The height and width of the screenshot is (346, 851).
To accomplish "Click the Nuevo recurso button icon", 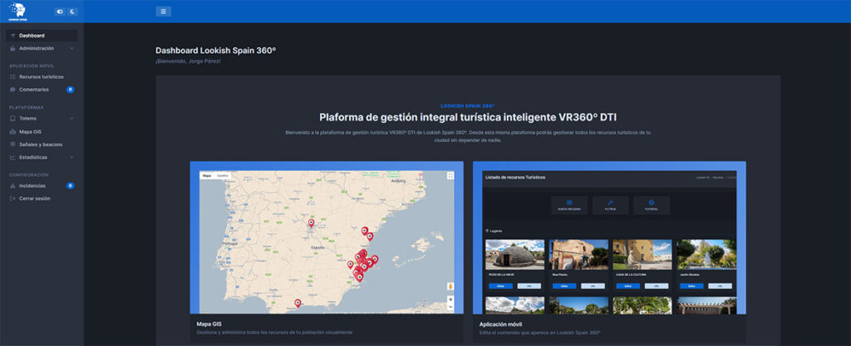I will click(569, 203).
